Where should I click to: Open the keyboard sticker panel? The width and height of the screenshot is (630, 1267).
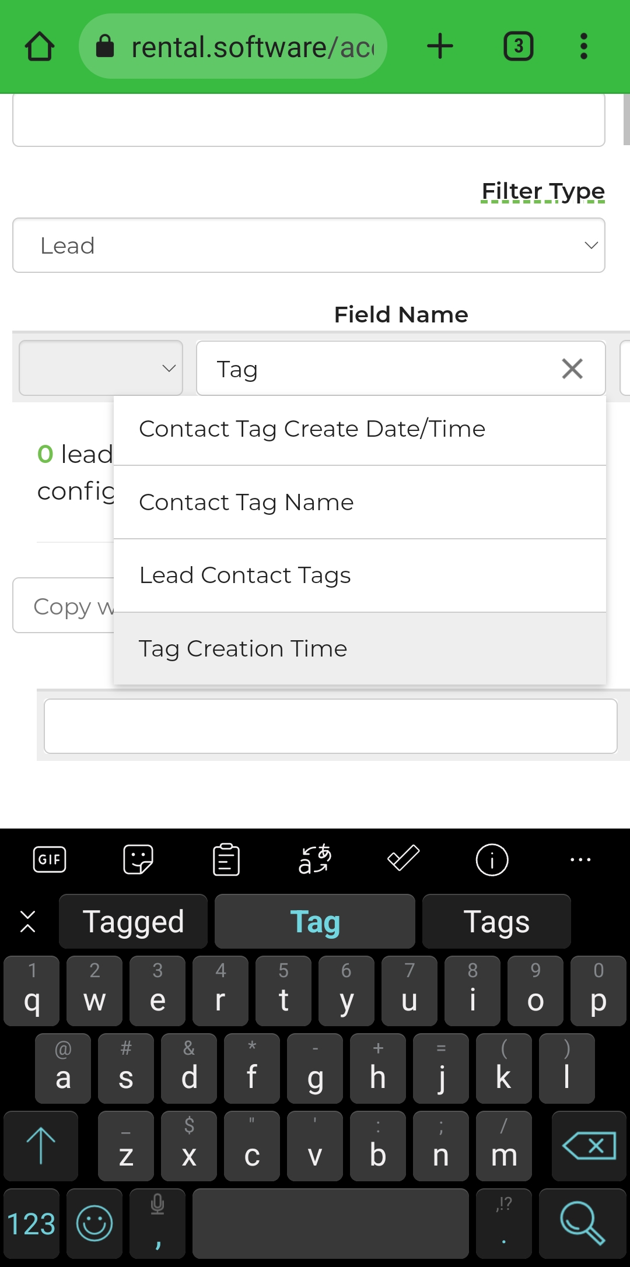click(138, 859)
